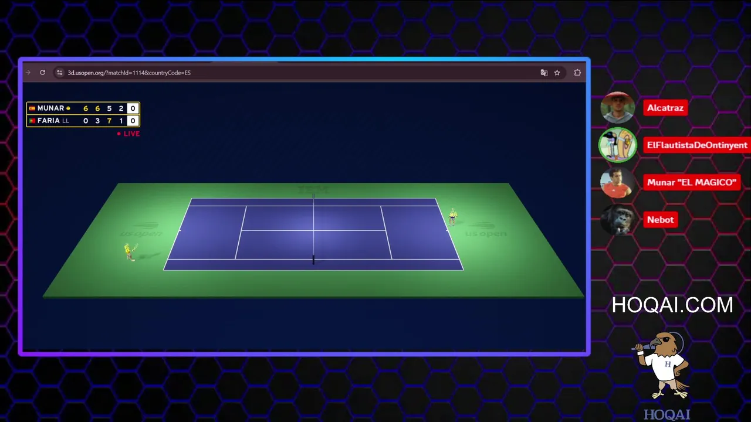
Task: Click the Alcatraz name label
Action: point(665,108)
